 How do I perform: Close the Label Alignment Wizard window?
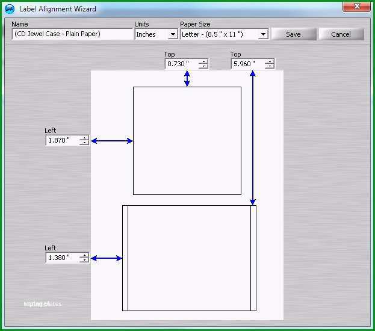(356, 6)
